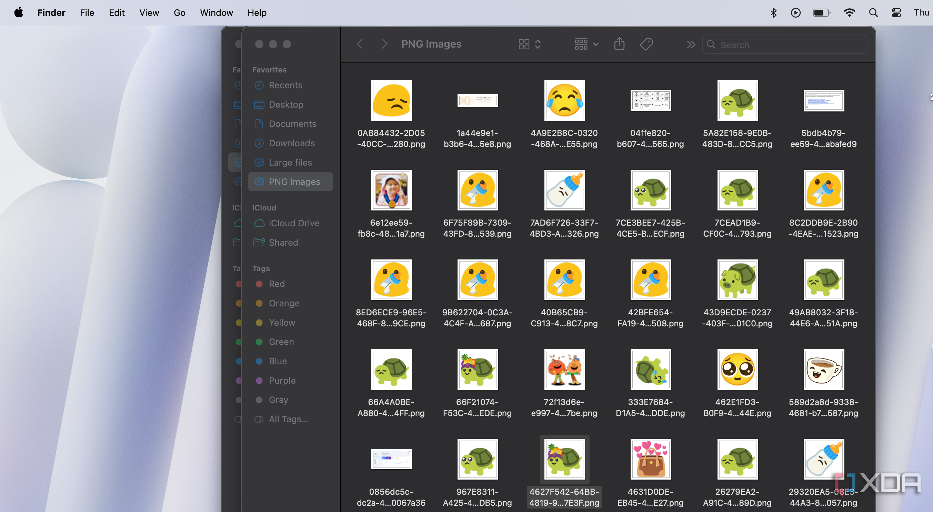Select handbag hearts image 4631D0DE
This screenshot has height=512, width=933.
(x=651, y=459)
